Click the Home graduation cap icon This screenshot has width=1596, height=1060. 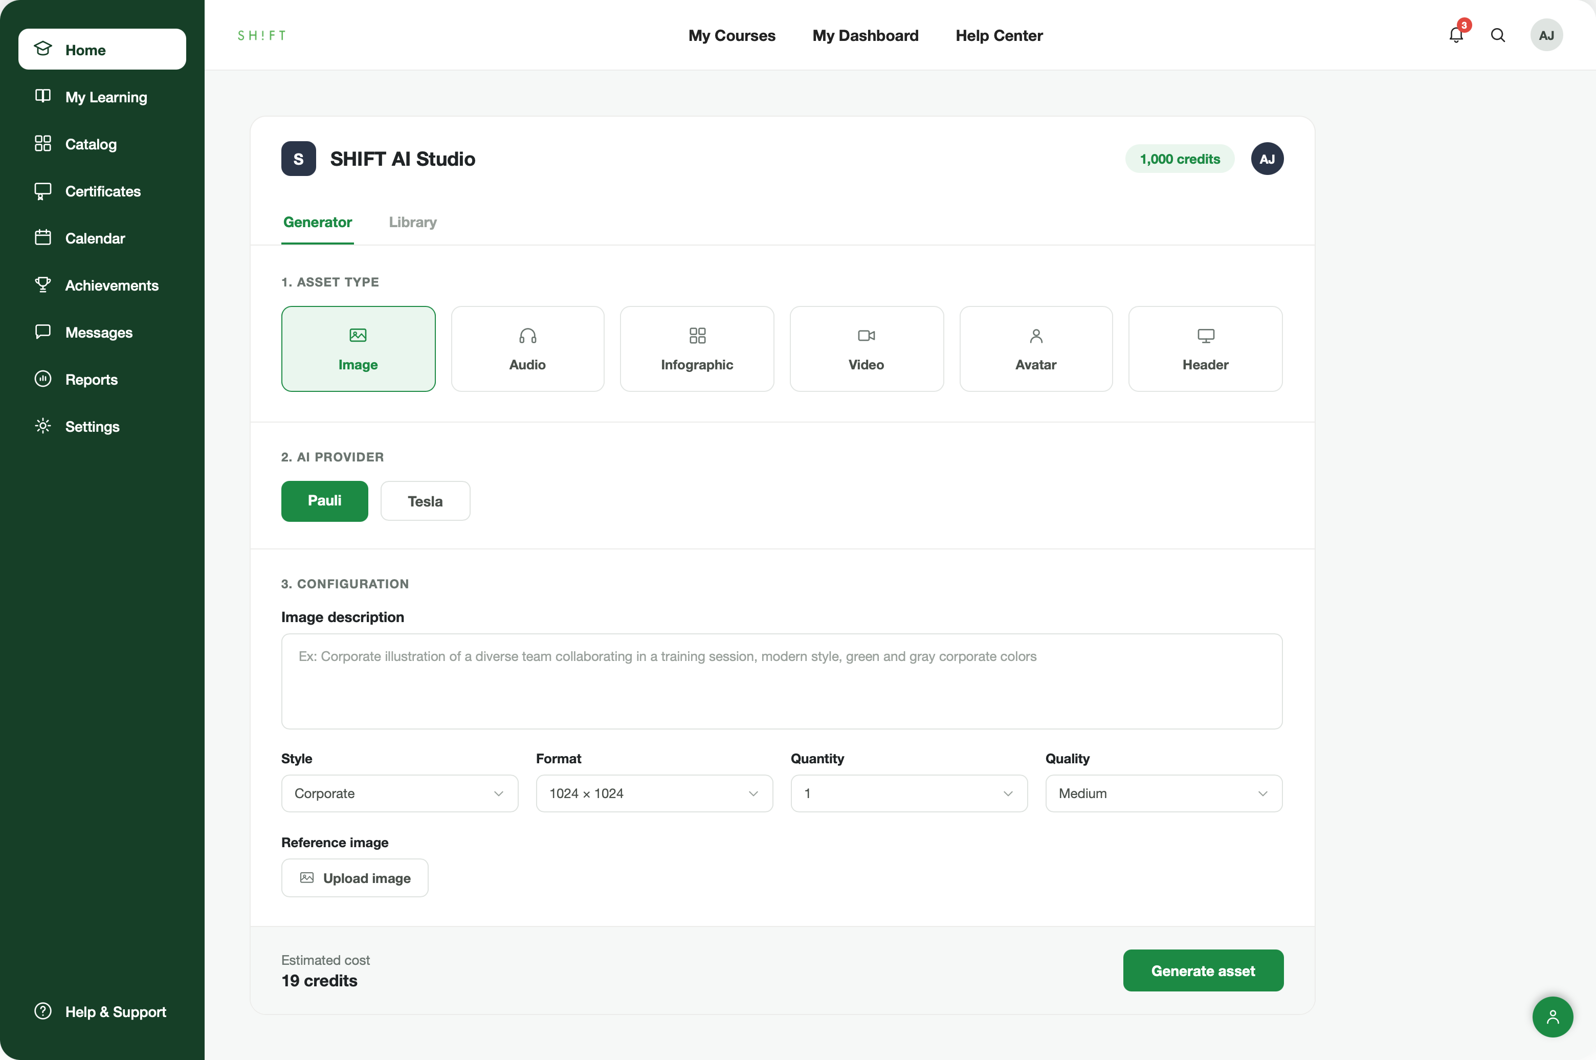point(42,49)
